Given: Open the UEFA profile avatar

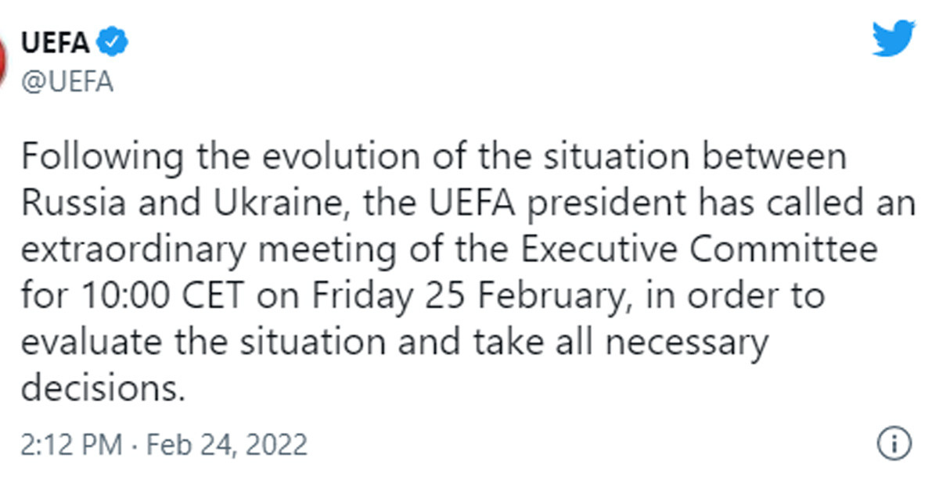Looking at the screenshot, I should pos(3,60).
